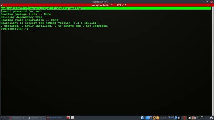The image size is (214, 120).
Task: Maximize the terminal window
Action: point(207,2)
